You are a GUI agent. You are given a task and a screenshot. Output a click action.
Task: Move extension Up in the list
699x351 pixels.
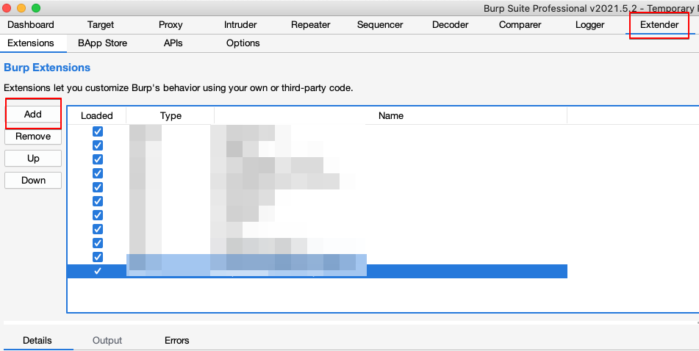click(x=33, y=158)
